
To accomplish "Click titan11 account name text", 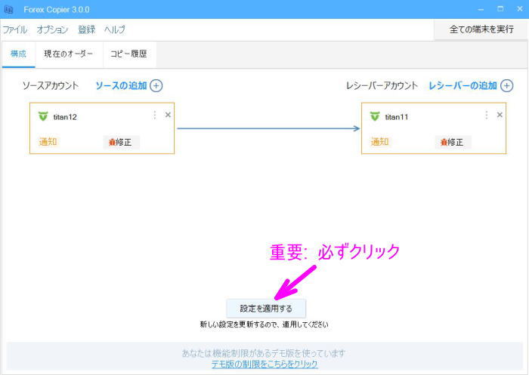I will tap(397, 117).
